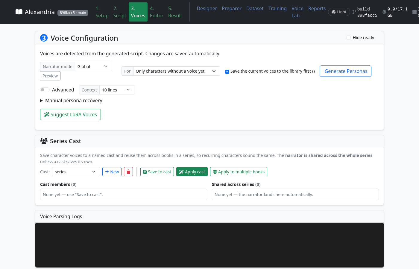419x269 pixels.
Task: Click the git branch icon beside build
Action: (354, 12)
